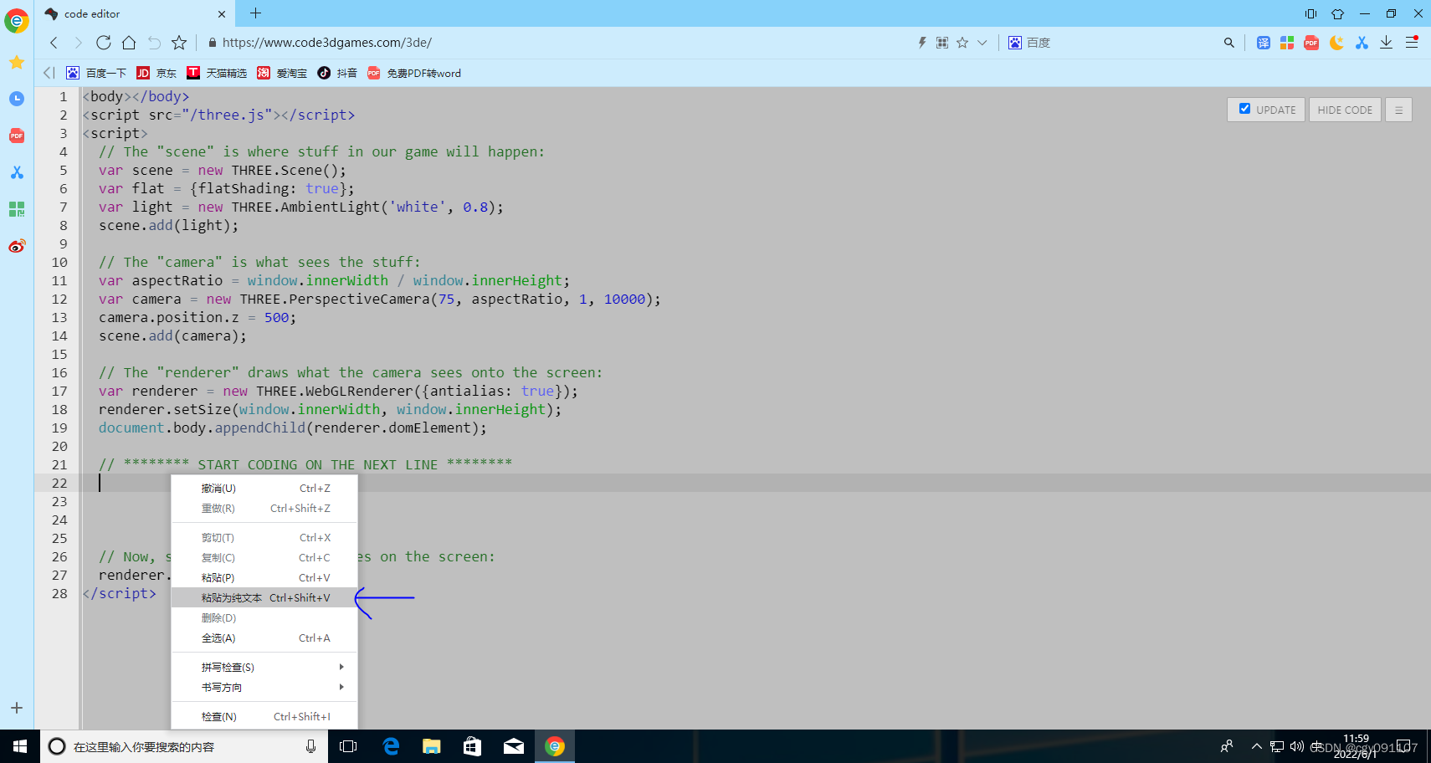The height and width of the screenshot is (763, 1431).
Task: Open the downloads arrow icon
Action: 1386,43
